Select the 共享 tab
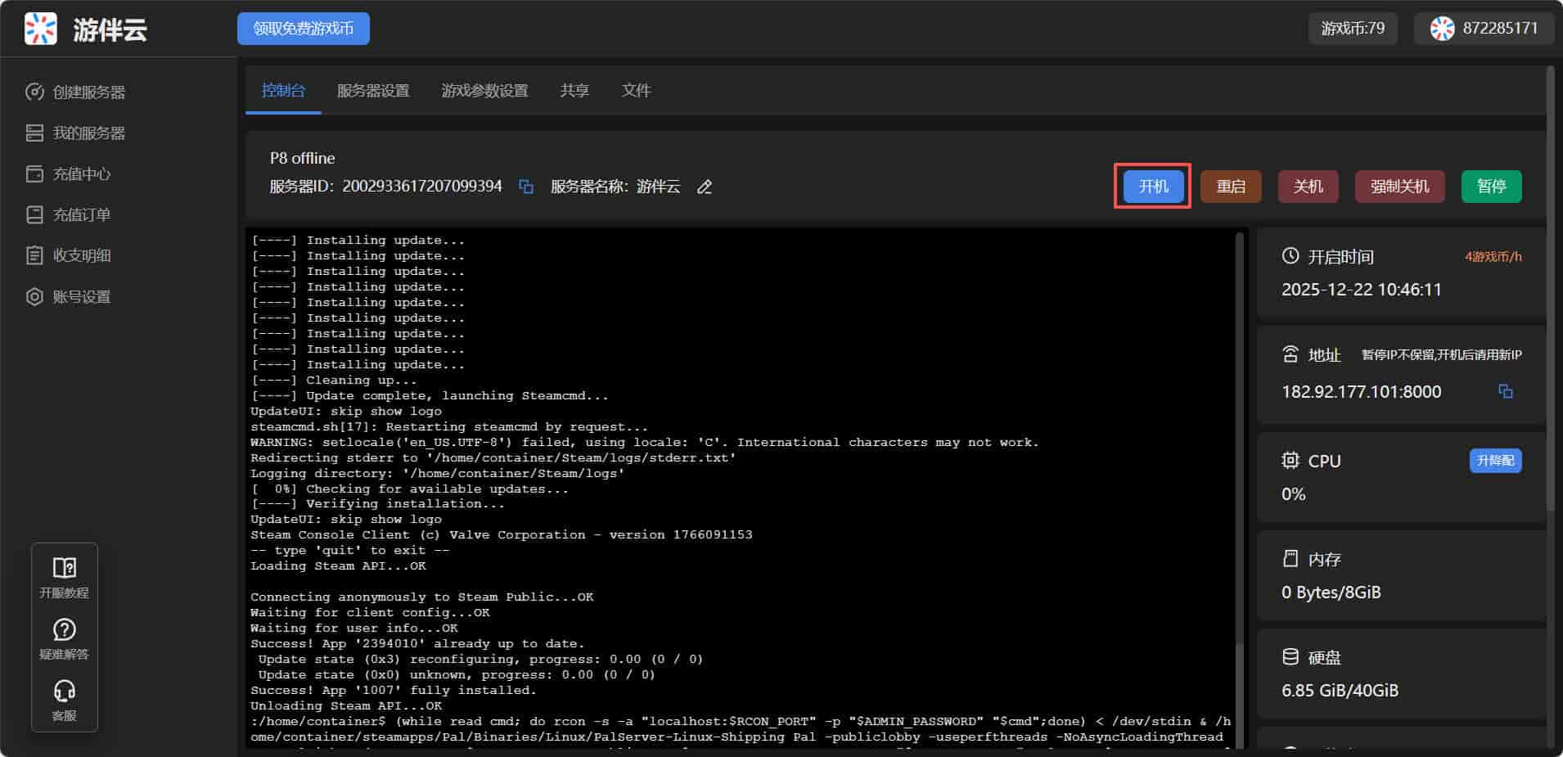The width and height of the screenshot is (1563, 757). tap(574, 91)
